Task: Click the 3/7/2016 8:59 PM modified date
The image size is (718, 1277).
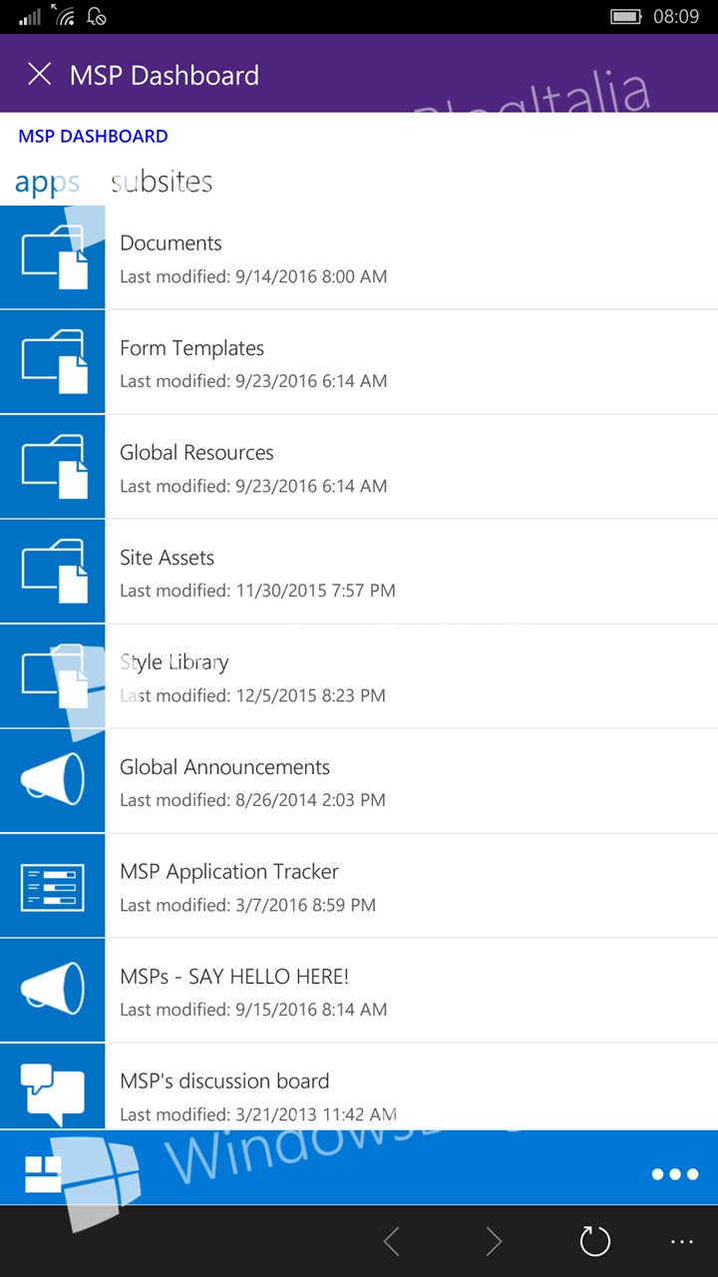Action: (x=305, y=905)
